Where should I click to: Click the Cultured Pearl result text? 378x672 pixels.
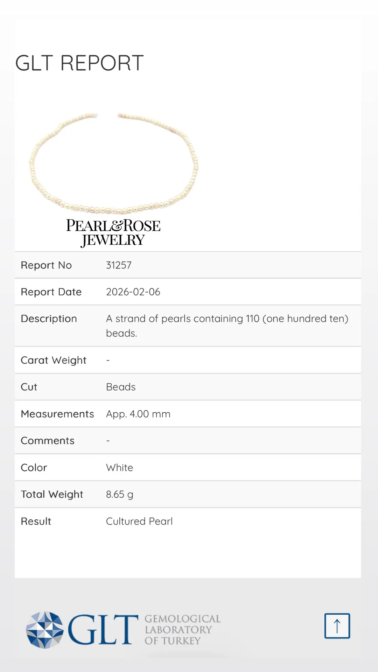click(x=139, y=521)
